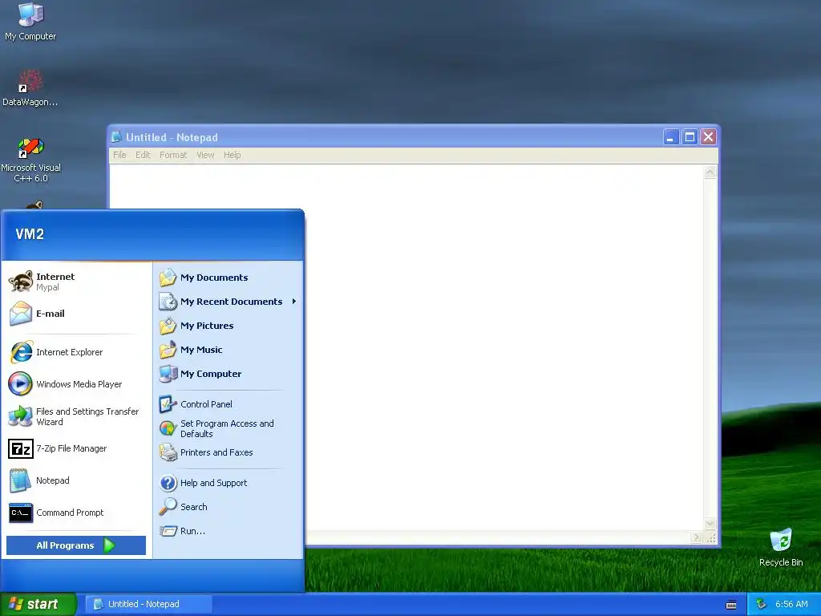821x616 pixels.
Task: Open Notepad's File menu
Action: coord(119,155)
